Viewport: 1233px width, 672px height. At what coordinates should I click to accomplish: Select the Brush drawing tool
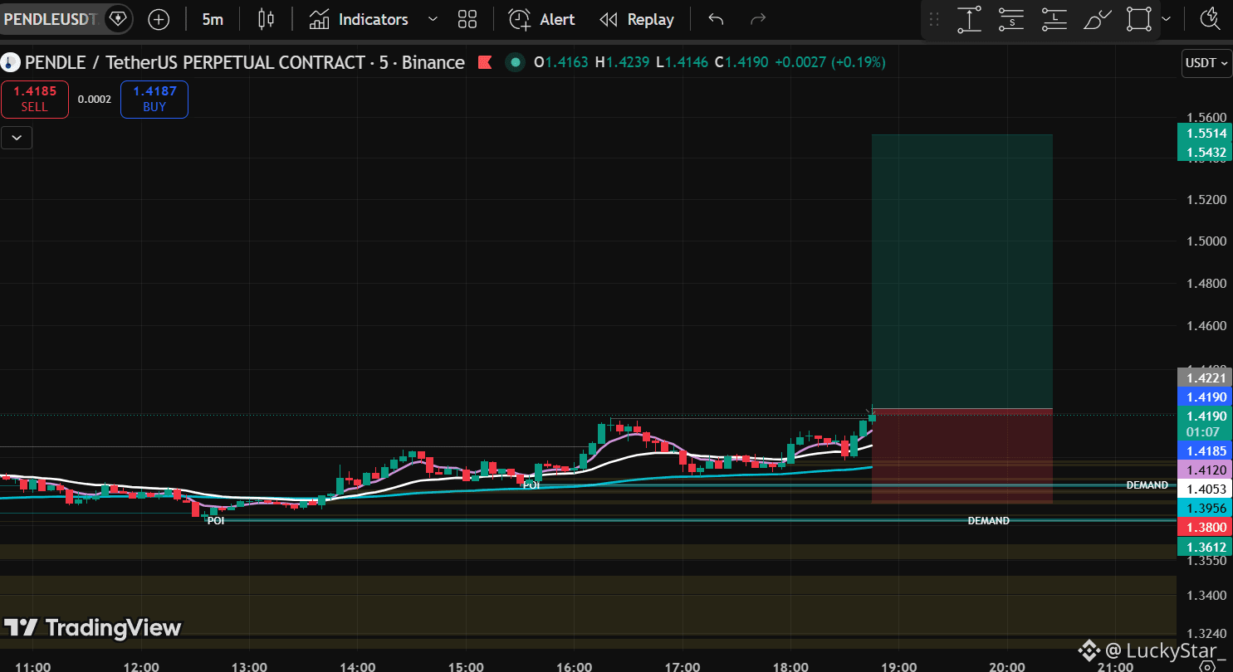tap(1097, 19)
